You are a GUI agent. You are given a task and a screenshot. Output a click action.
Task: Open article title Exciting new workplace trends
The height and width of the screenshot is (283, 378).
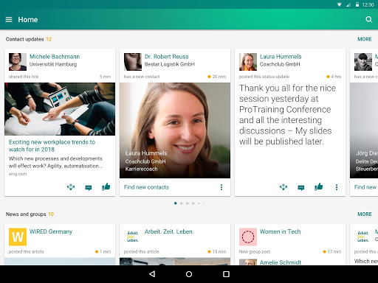pyautogui.click(x=52, y=146)
